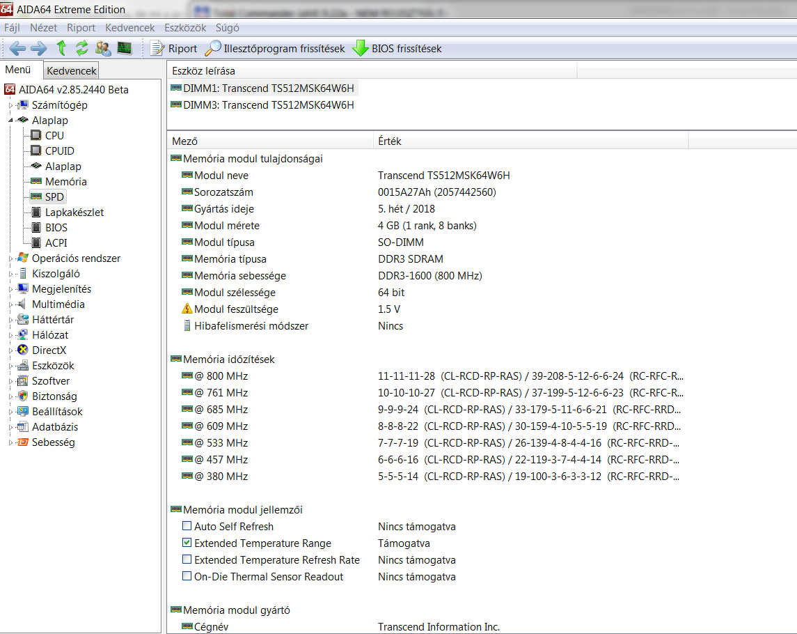This screenshot has width=797, height=634.
Task: Click the Refresh toolbar icon
Action: [82, 48]
